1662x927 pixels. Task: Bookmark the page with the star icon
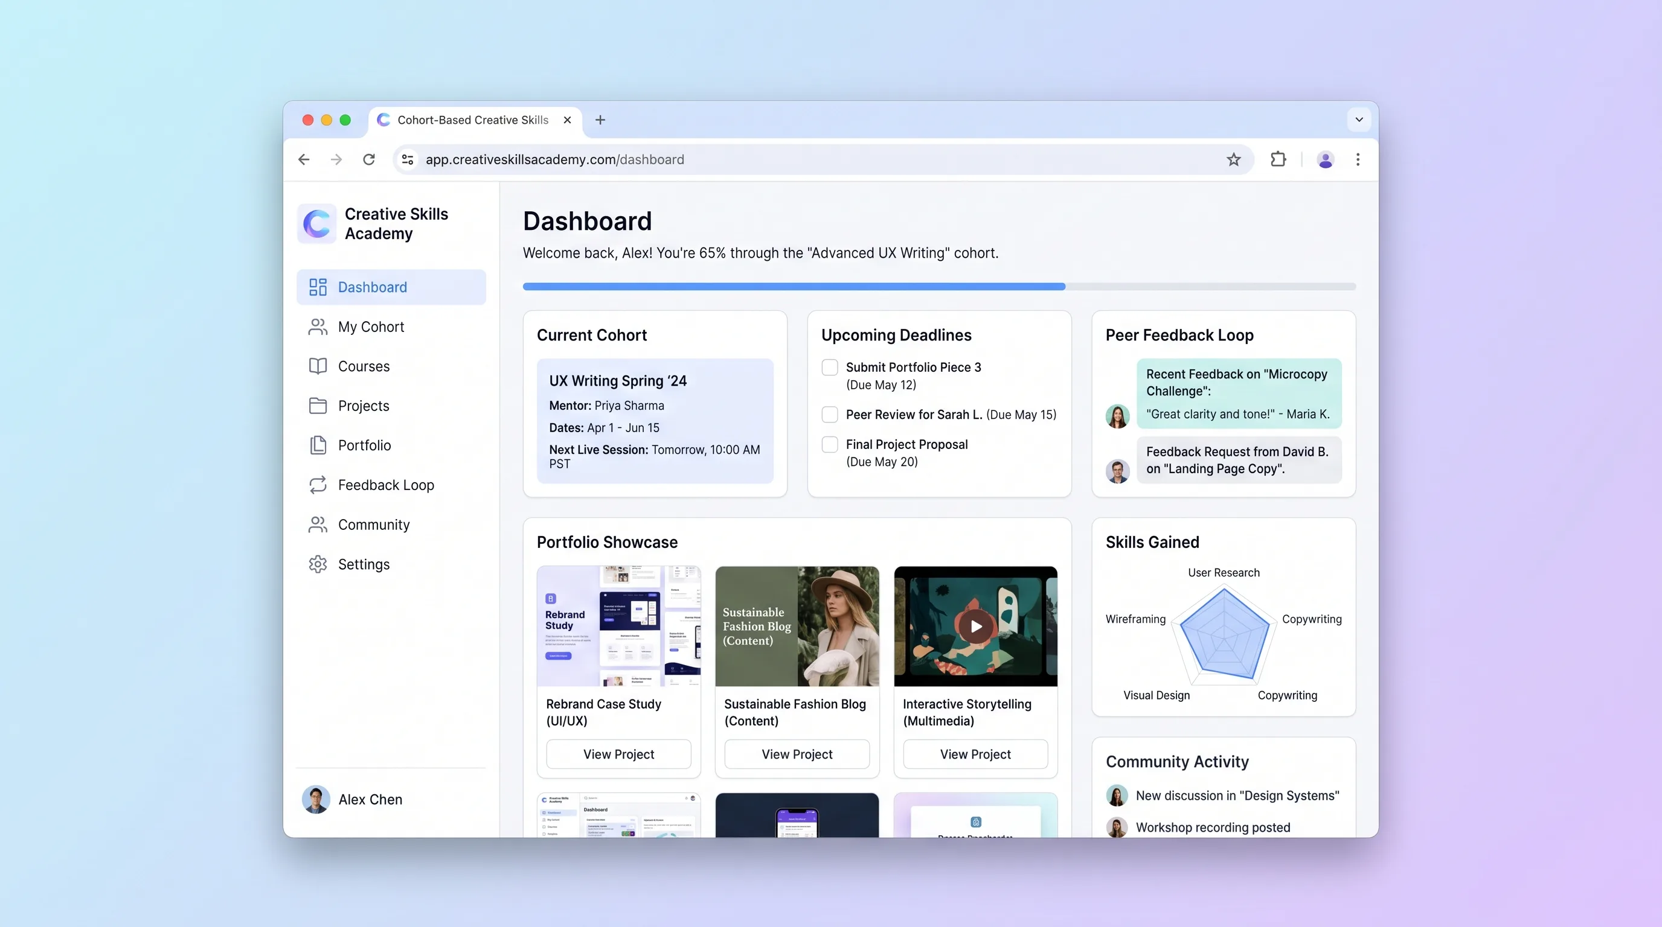point(1234,159)
